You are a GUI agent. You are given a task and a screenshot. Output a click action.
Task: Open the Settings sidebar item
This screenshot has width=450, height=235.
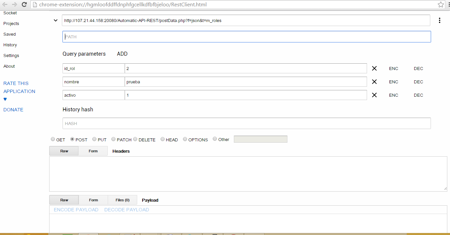click(11, 56)
